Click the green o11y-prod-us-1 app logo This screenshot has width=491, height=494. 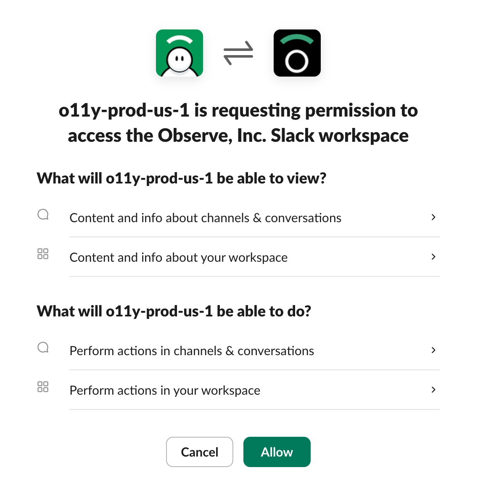[180, 53]
